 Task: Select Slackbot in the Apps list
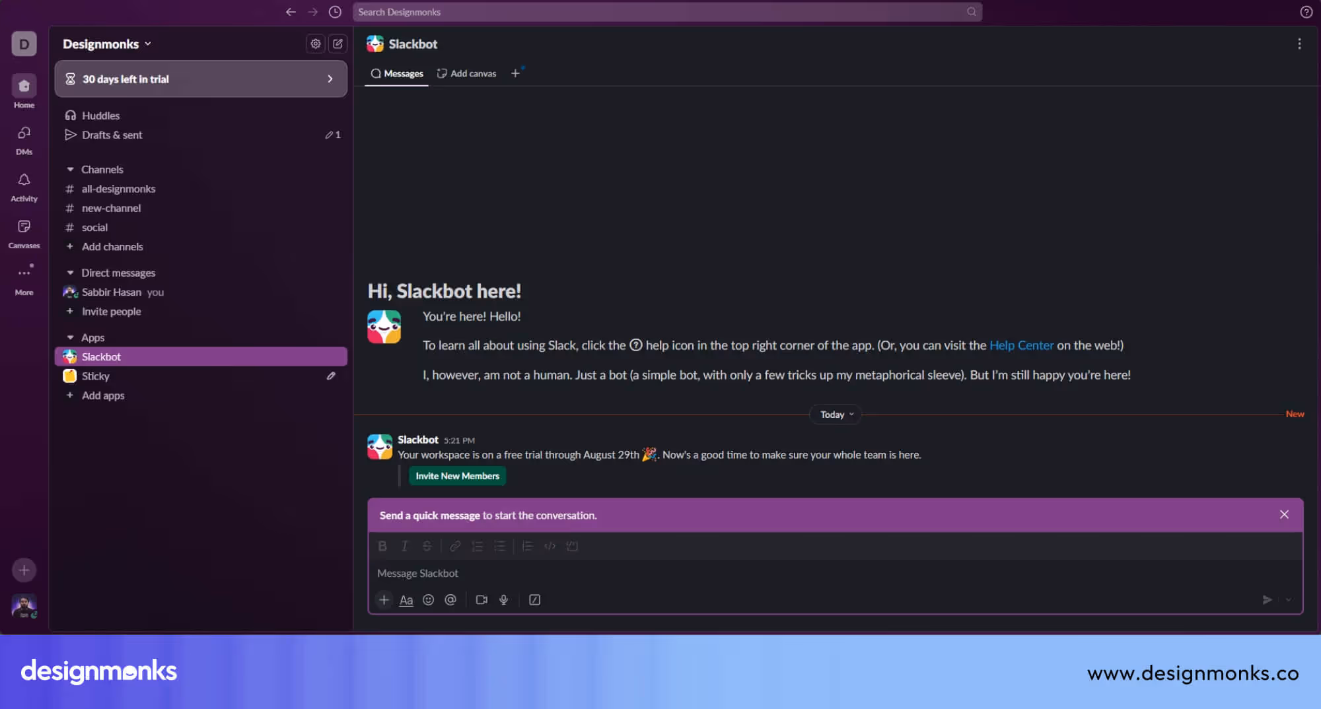click(x=201, y=356)
